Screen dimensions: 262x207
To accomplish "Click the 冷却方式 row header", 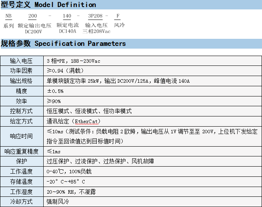I will point(21,202).
